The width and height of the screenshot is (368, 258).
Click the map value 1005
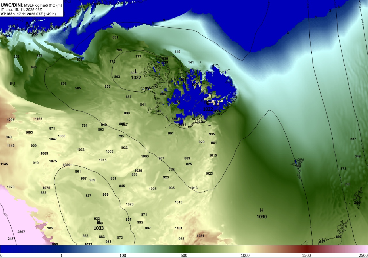click(x=153, y=189)
